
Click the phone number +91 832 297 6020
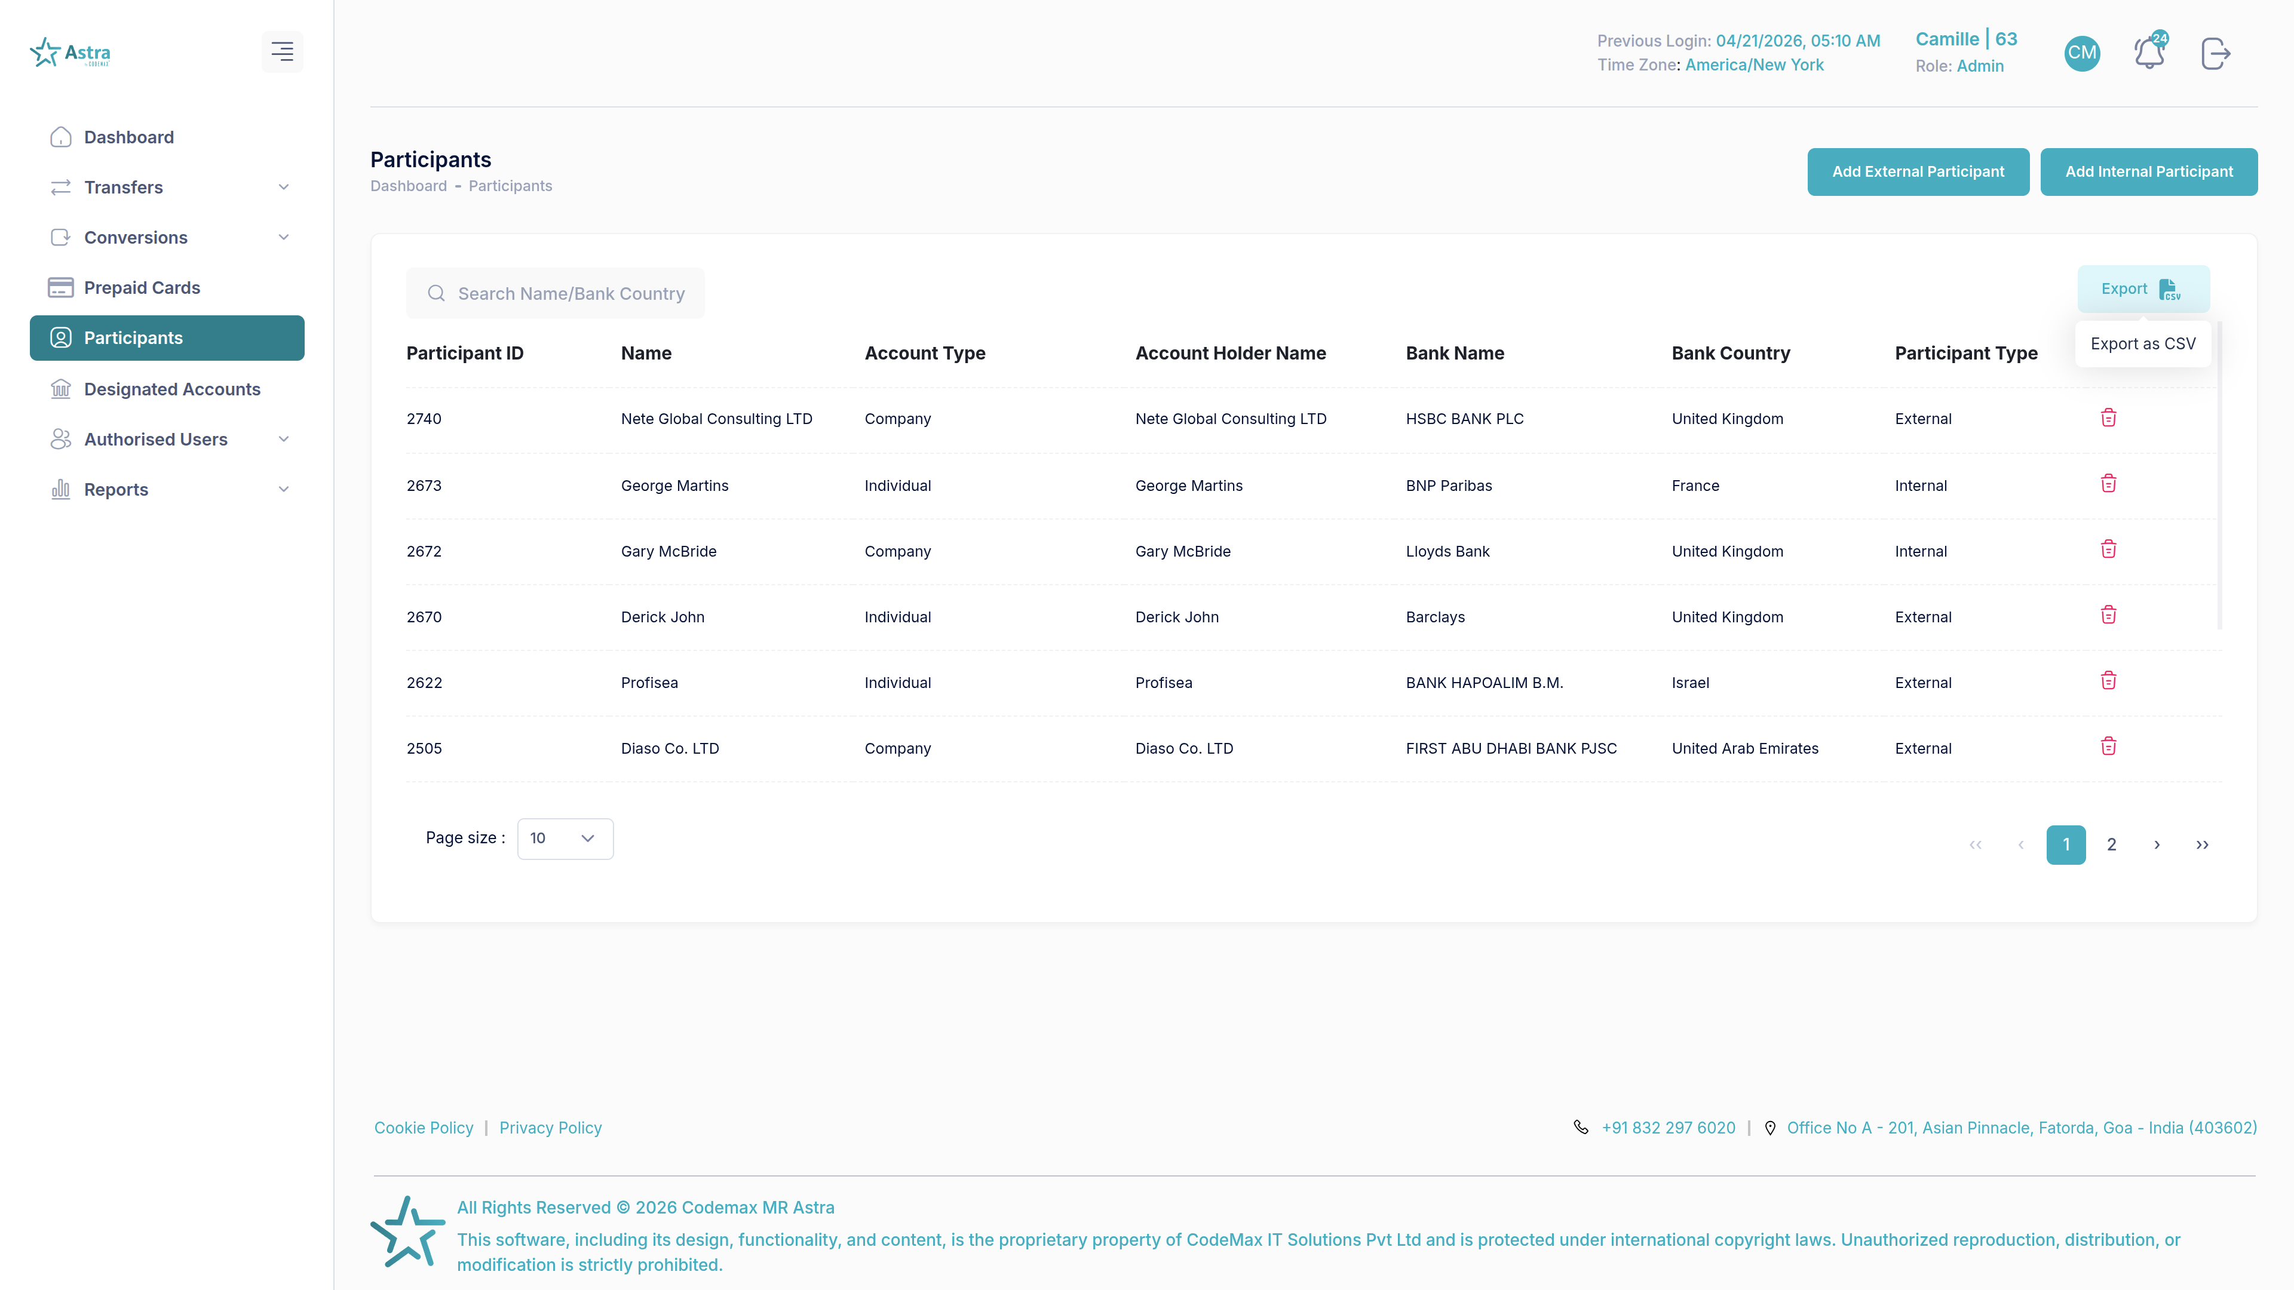(x=1668, y=1128)
